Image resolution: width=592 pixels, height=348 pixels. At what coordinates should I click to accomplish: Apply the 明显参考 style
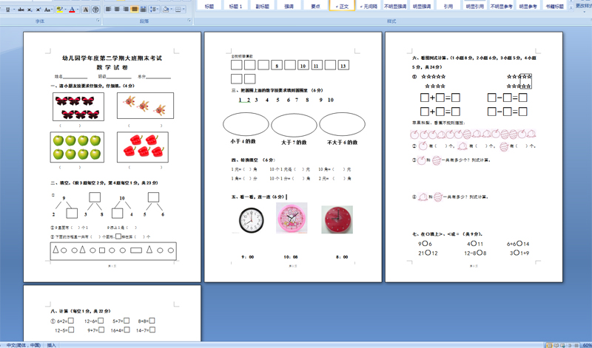(528, 5)
